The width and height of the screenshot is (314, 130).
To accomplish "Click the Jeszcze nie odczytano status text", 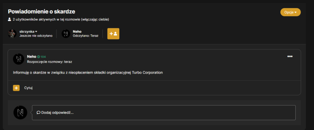I will pos(36,36).
